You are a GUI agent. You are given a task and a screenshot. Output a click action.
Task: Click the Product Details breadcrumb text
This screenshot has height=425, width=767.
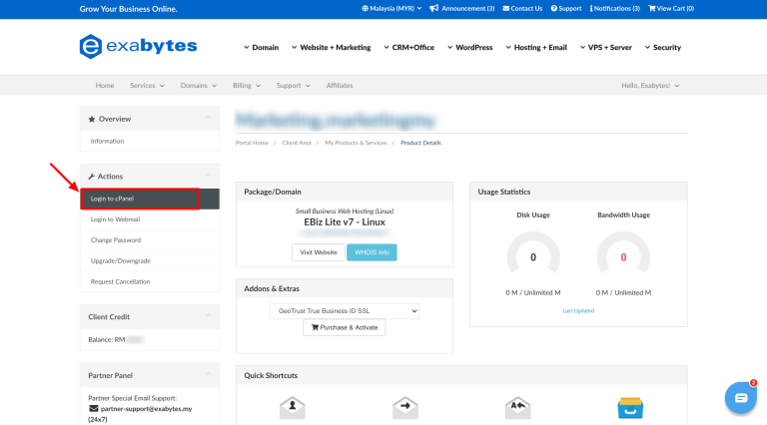420,143
